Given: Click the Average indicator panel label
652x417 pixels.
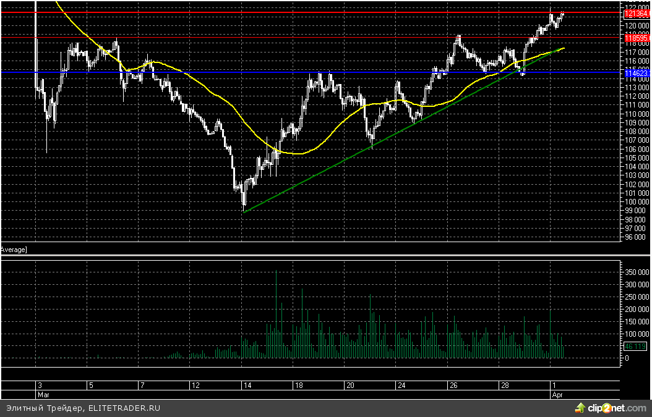Looking at the screenshot, I should pos(13,250).
